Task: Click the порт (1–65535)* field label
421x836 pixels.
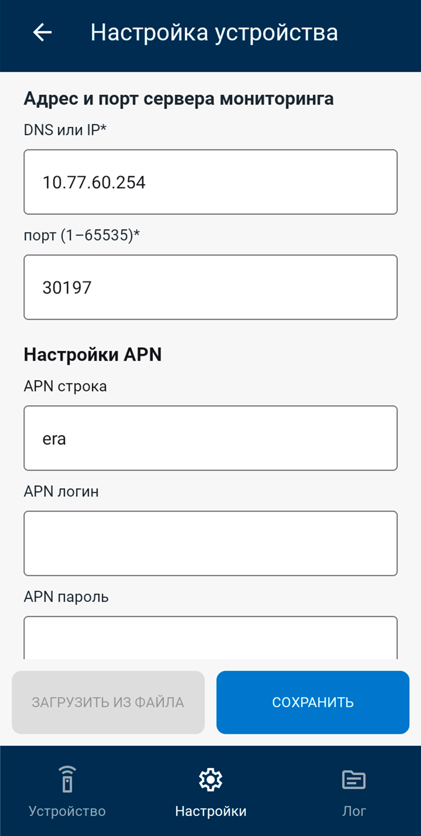Action: click(x=81, y=235)
